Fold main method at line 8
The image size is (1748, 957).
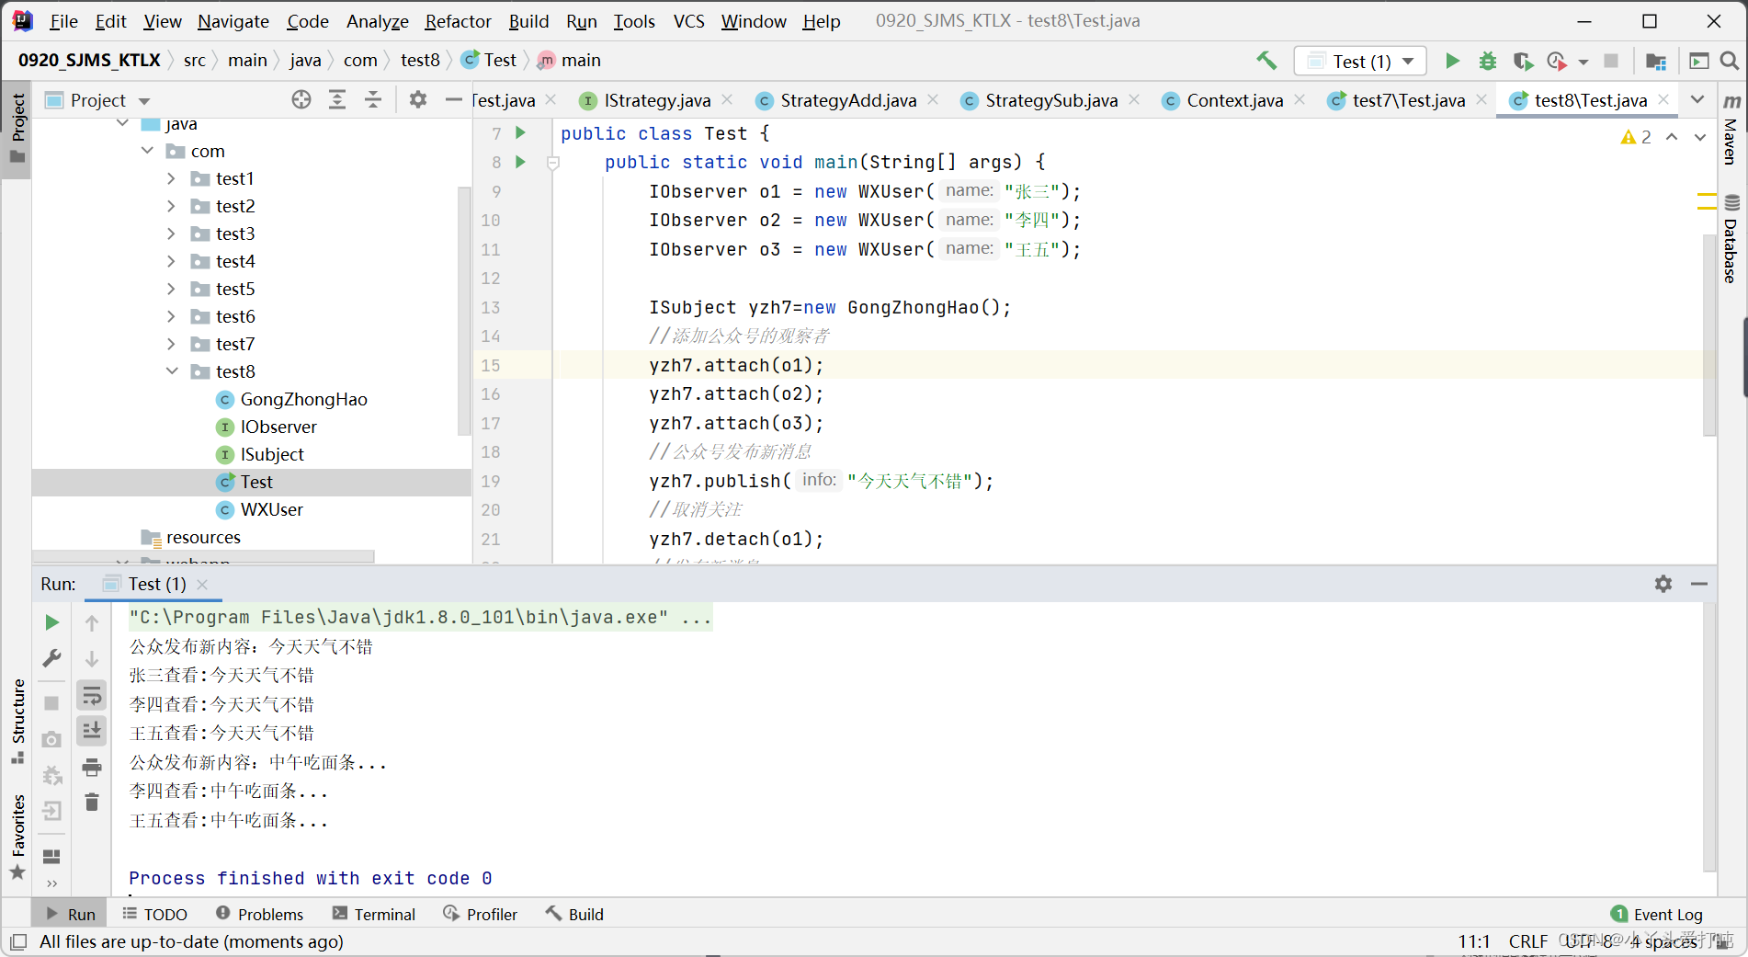click(553, 163)
